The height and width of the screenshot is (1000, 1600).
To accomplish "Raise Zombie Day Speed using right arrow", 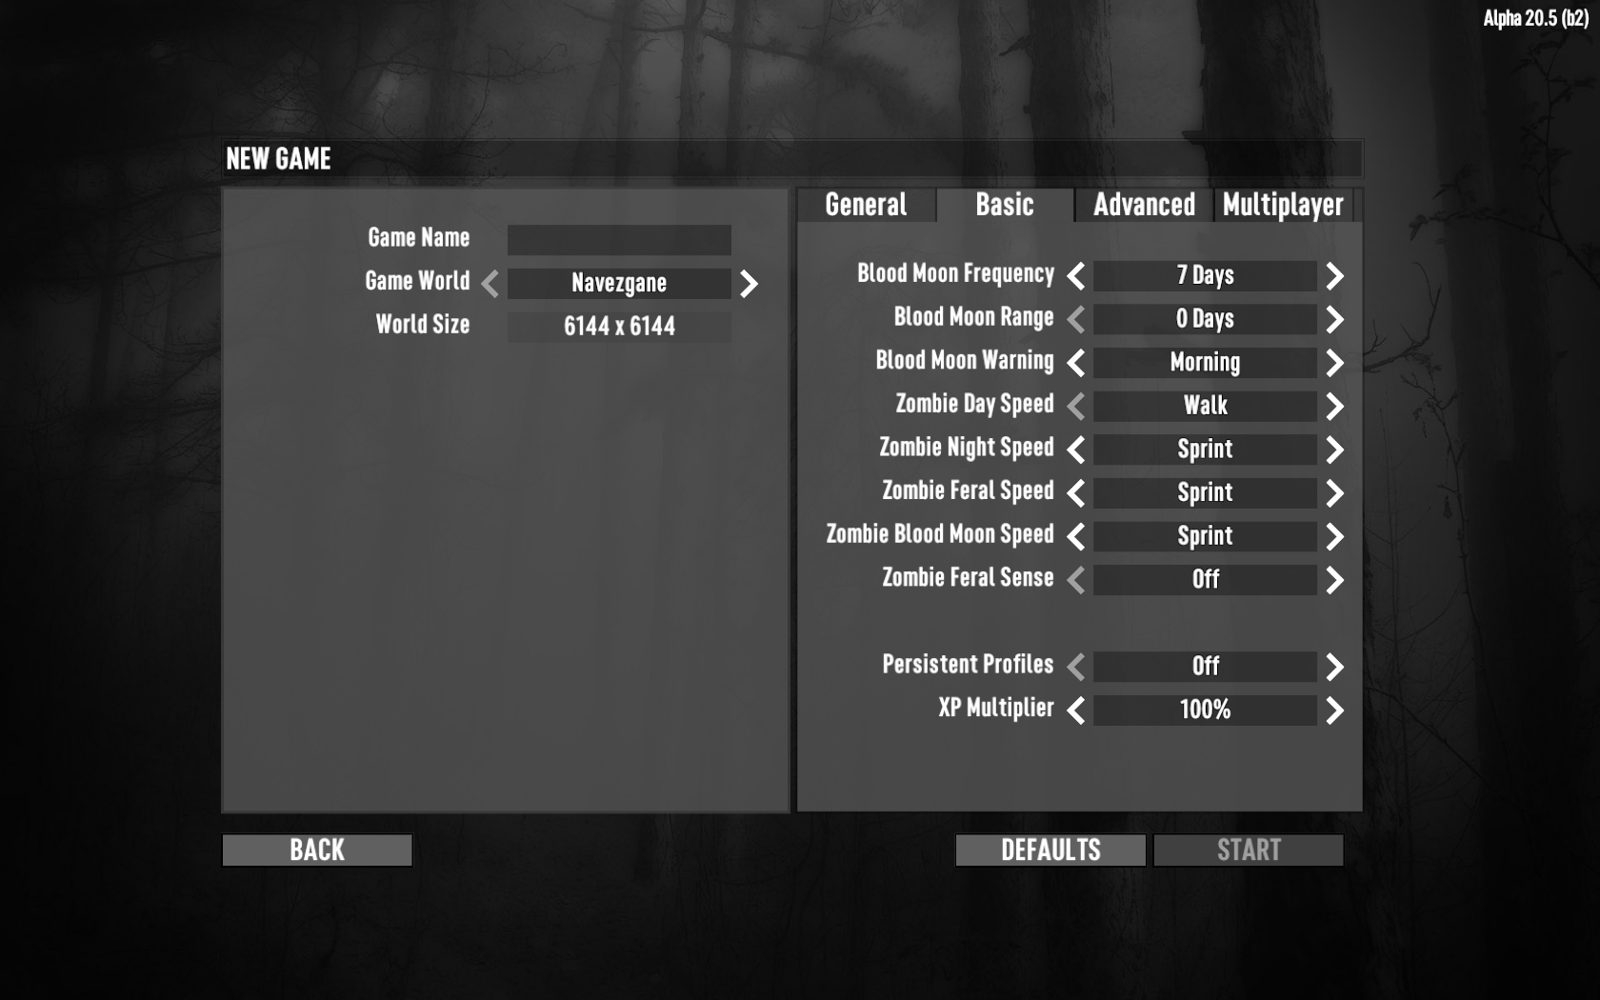I will [1335, 407].
